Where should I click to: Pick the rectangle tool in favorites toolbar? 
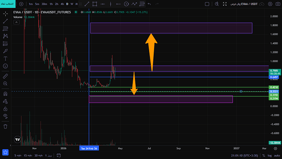pyautogui.click(x=95, y=4)
